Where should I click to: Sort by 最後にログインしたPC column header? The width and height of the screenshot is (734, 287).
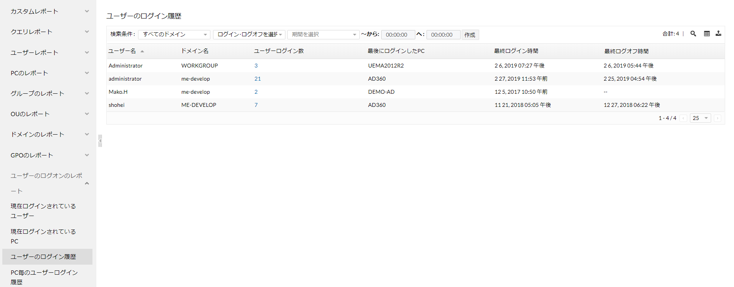click(396, 51)
